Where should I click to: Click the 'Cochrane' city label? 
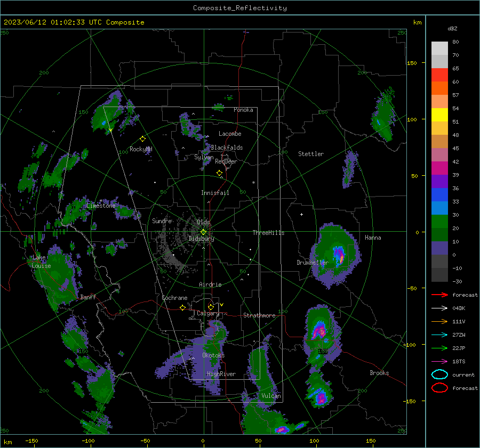click(174, 298)
